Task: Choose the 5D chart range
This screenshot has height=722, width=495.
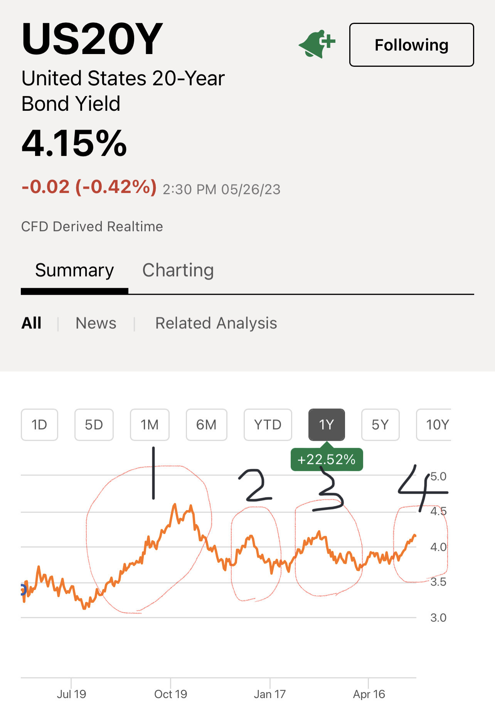Action: (x=94, y=424)
